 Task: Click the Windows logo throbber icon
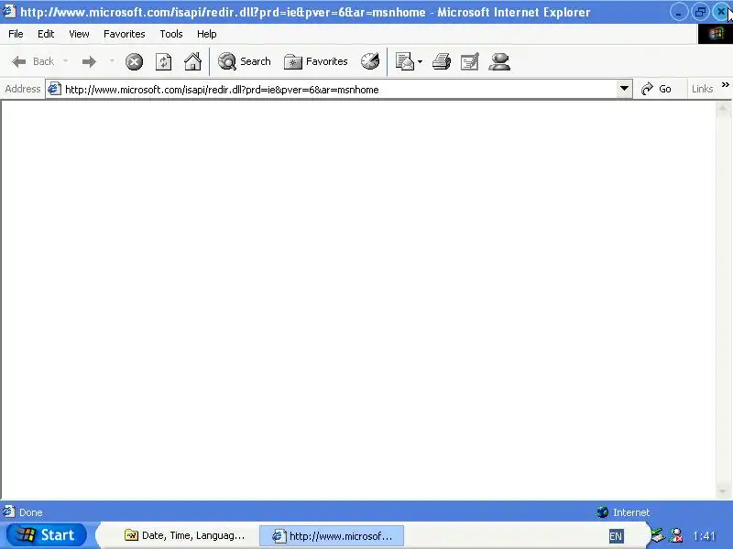pyautogui.click(x=716, y=34)
